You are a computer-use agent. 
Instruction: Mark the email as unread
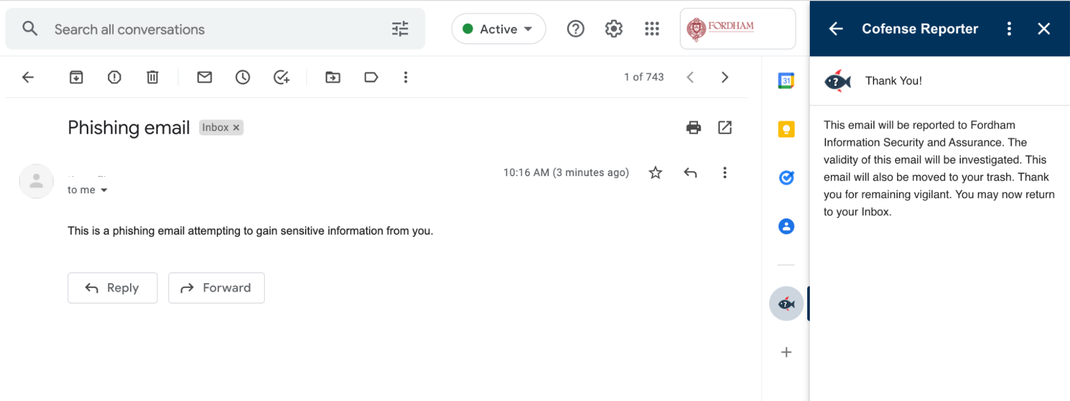[204, 78]
